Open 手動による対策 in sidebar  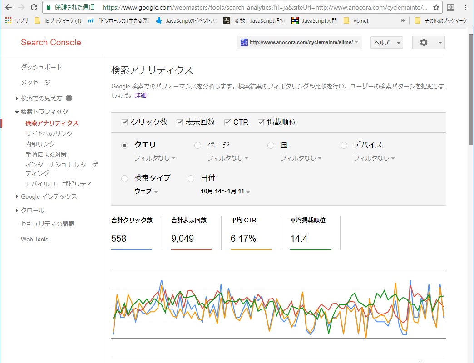pos(46,155)
